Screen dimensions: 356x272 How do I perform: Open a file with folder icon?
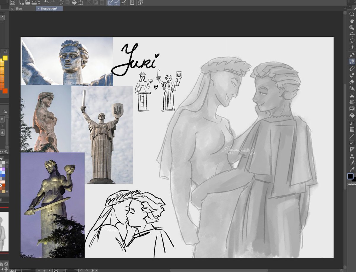click(x=28, y=2)
